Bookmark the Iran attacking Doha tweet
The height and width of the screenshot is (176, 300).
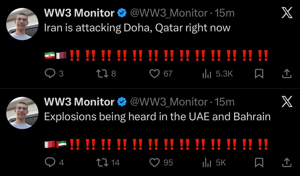(x=259, y=74)
